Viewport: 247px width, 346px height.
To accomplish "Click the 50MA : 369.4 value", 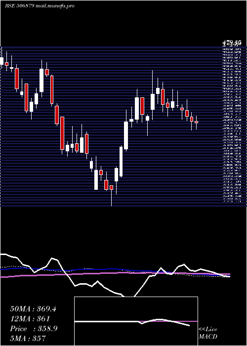I will (x=33, y=309).
